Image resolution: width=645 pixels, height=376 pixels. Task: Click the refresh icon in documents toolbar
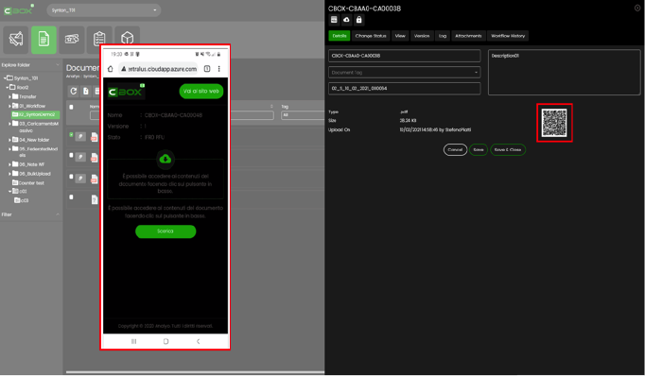click(x=73, y=92)
